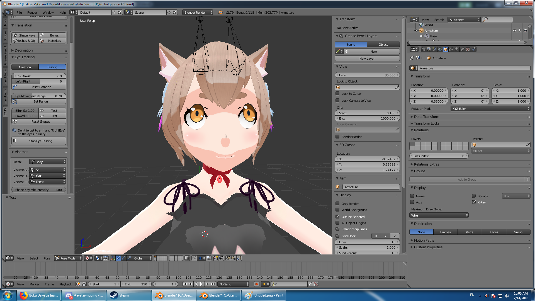Click the paste flipped pose icon
Image resolution: width=535 pixels, height=301 pixels.
coord(239,258)
